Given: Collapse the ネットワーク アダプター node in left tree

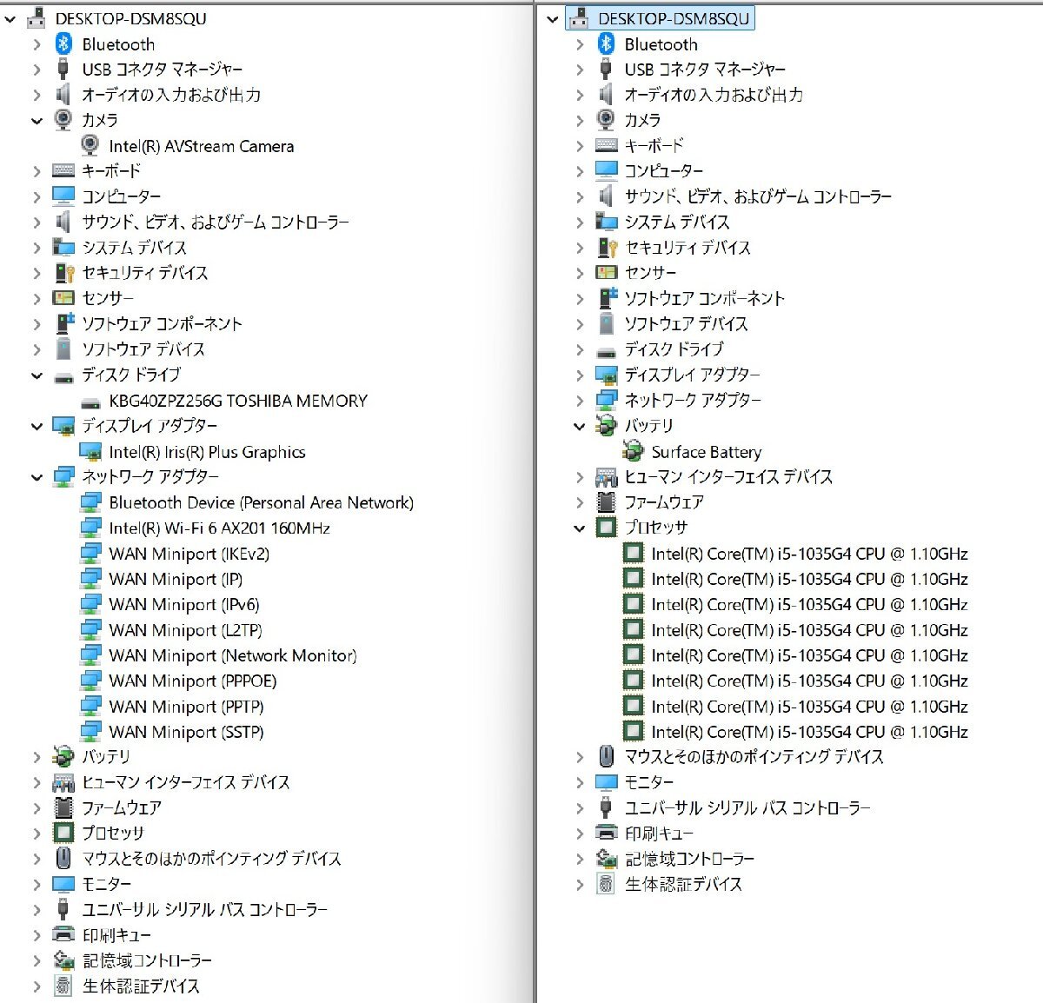Looking at the screenshot, I should (37, 477).
